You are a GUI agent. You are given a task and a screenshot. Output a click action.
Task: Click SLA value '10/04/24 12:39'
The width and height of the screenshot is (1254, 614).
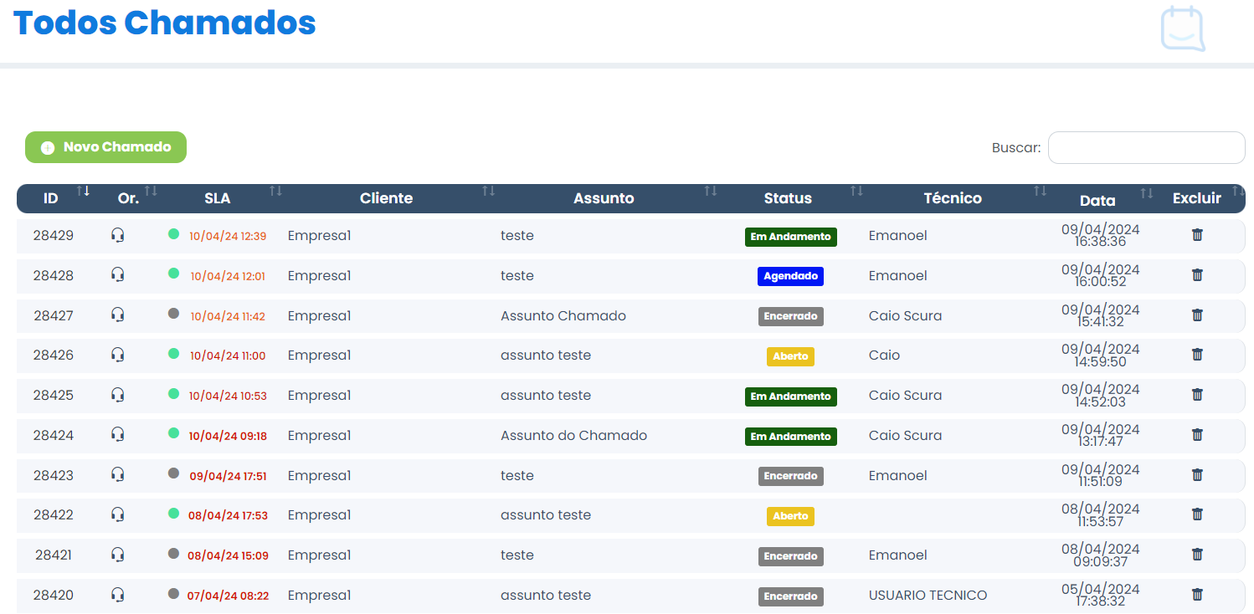pos(228,237)
